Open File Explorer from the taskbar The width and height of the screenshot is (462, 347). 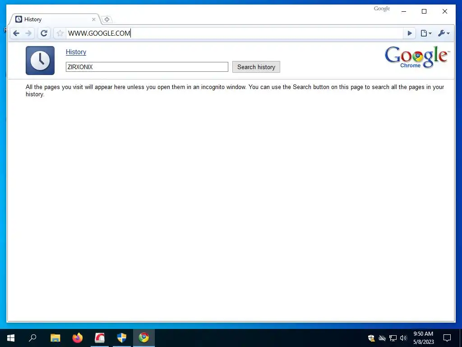pyautogui.click(x=55, y=338)
